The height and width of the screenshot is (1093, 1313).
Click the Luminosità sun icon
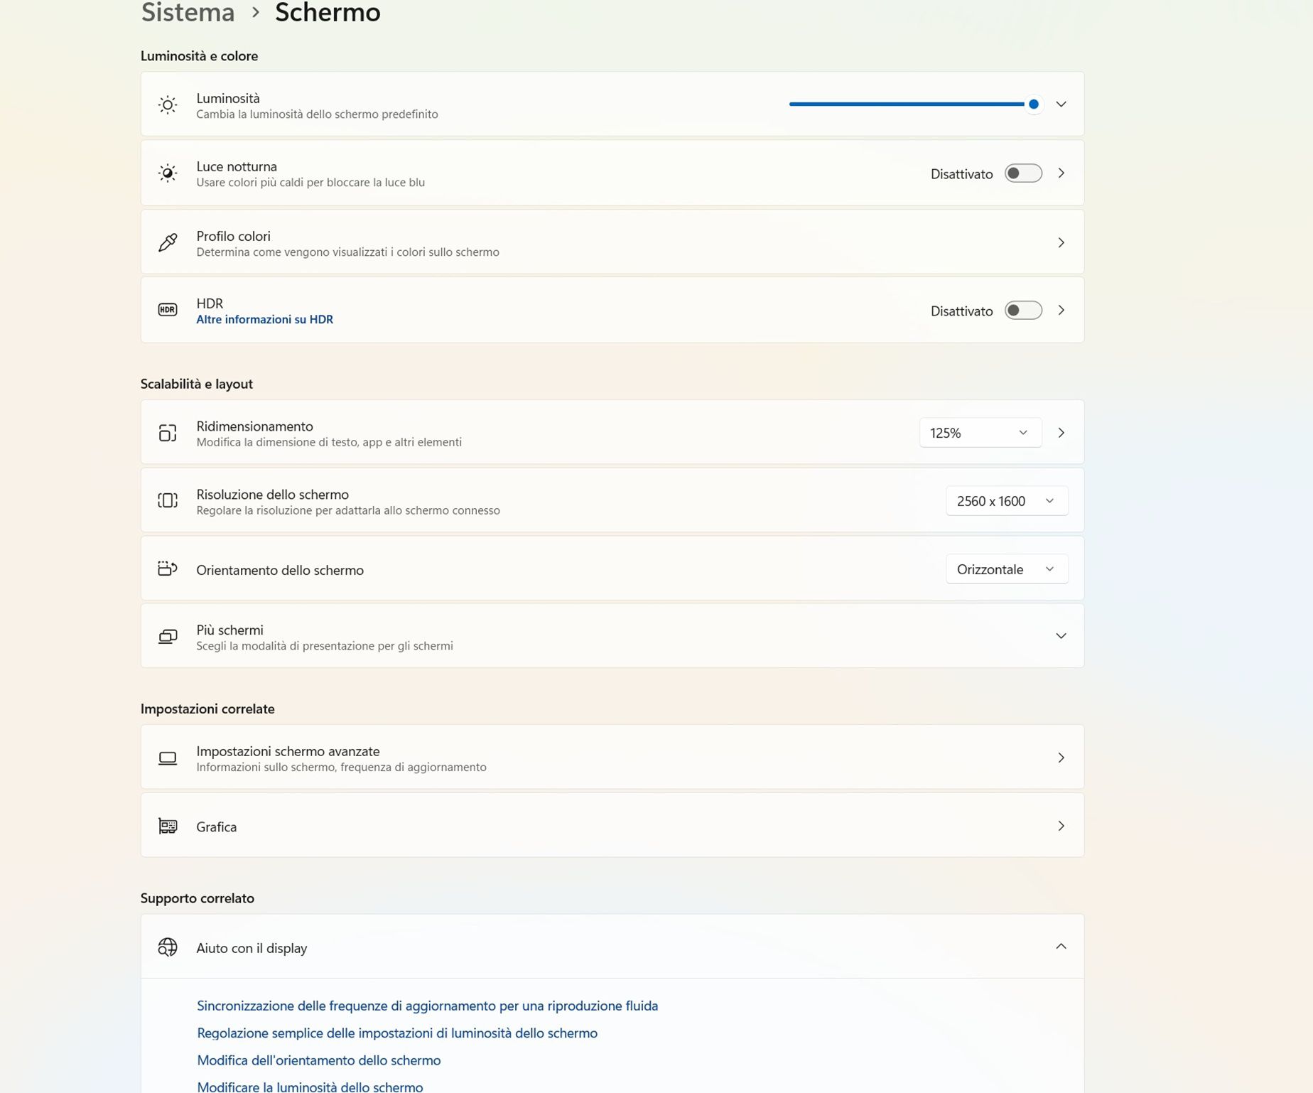168,105
